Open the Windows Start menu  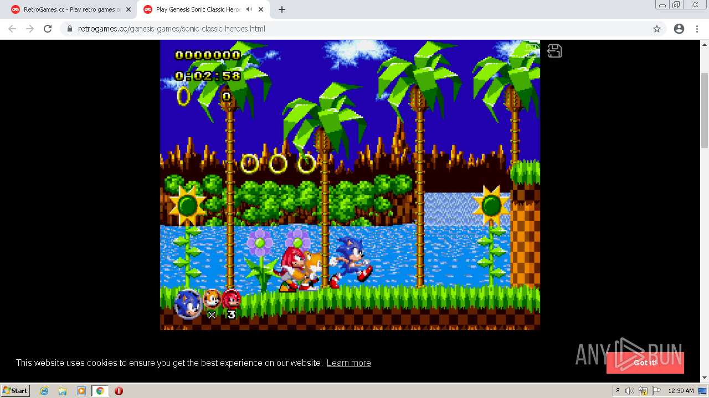[x=15, y=390]
